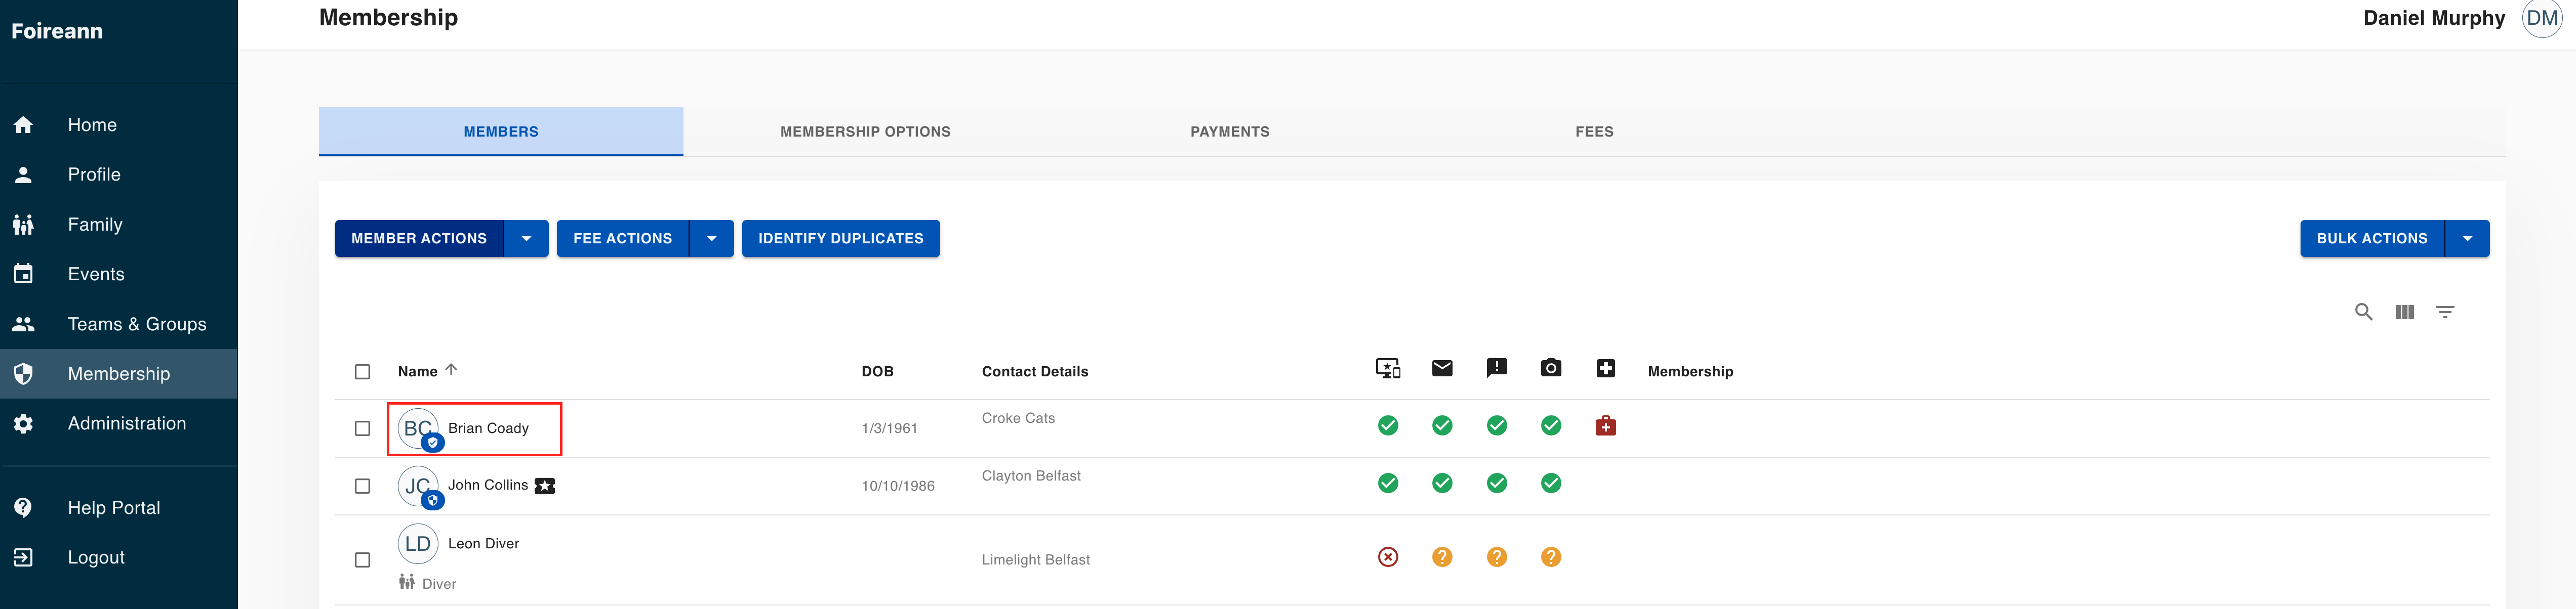
Task: Open the table search magnifier icon
Action: click(x=2364, y=313)
